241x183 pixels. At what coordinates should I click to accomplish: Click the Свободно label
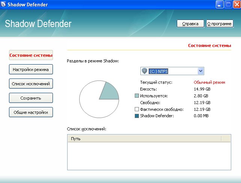click(150, 103)
